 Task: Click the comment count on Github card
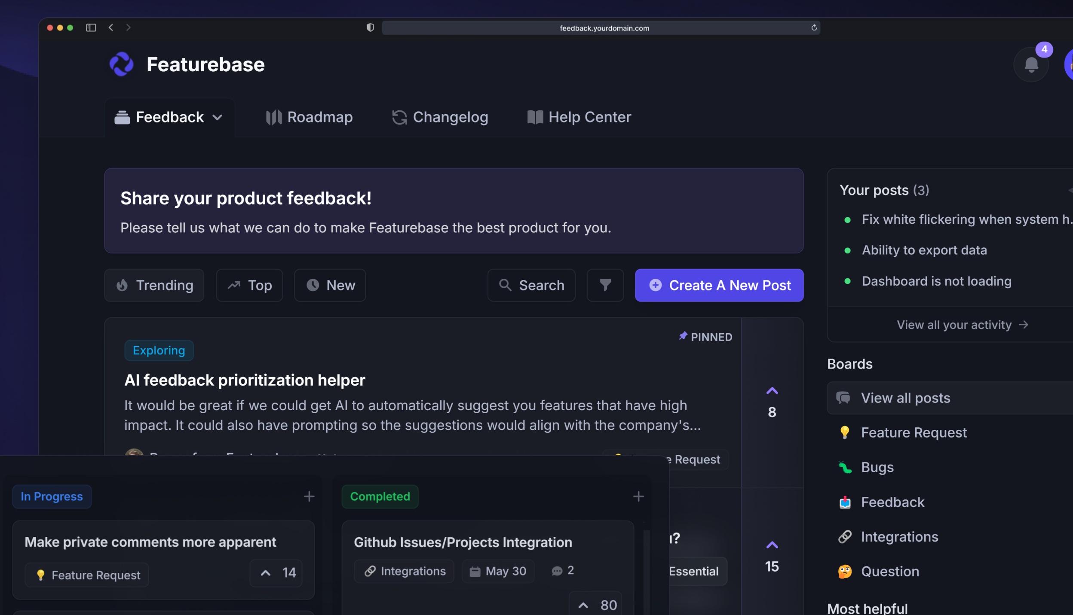(x=563, y=571)
